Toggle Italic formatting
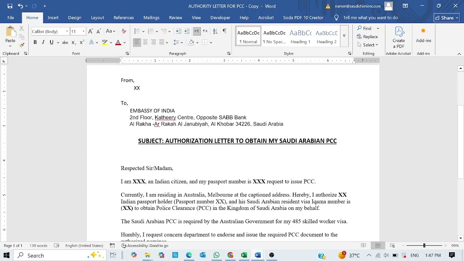464x261 pixels. coord(43,42)
